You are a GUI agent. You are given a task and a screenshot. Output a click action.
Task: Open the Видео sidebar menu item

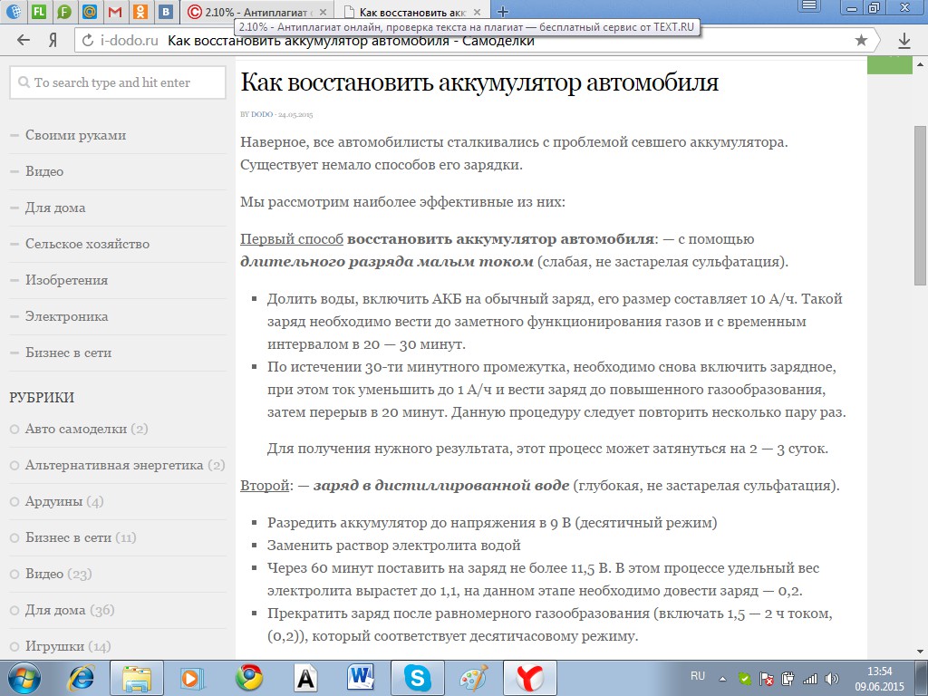pyautogui.click(x=44, y=171)
